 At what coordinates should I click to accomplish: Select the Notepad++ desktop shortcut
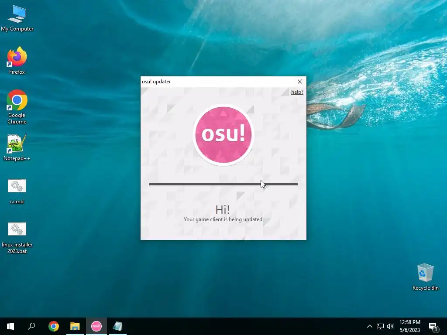(17, 147)
